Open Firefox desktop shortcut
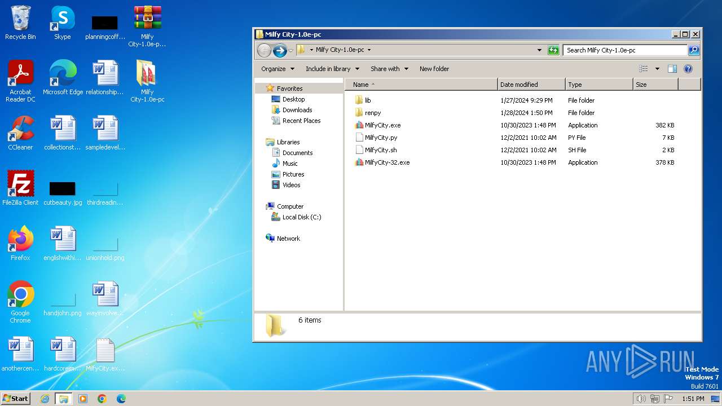Image resolution: width=722 pixels, height=406 pixels. click(x=20, y=244)
